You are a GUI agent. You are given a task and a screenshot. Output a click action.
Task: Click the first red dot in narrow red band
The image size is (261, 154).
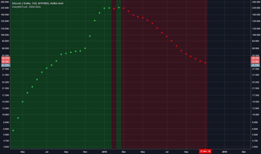click(114, 9)
